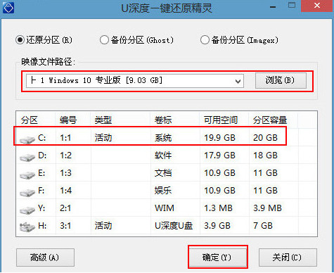The height and width of the screenshot is (273, 334).
Task: Click partition number 1:2
Action: 65,155
